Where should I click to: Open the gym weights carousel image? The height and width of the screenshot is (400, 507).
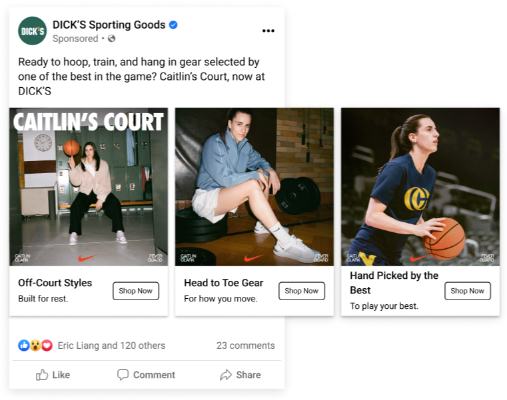(254, 187)
